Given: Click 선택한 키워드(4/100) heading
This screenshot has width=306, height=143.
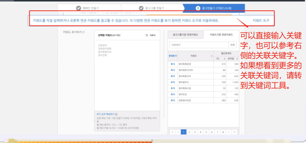Looking at the screenshot, I should [109, 35].
